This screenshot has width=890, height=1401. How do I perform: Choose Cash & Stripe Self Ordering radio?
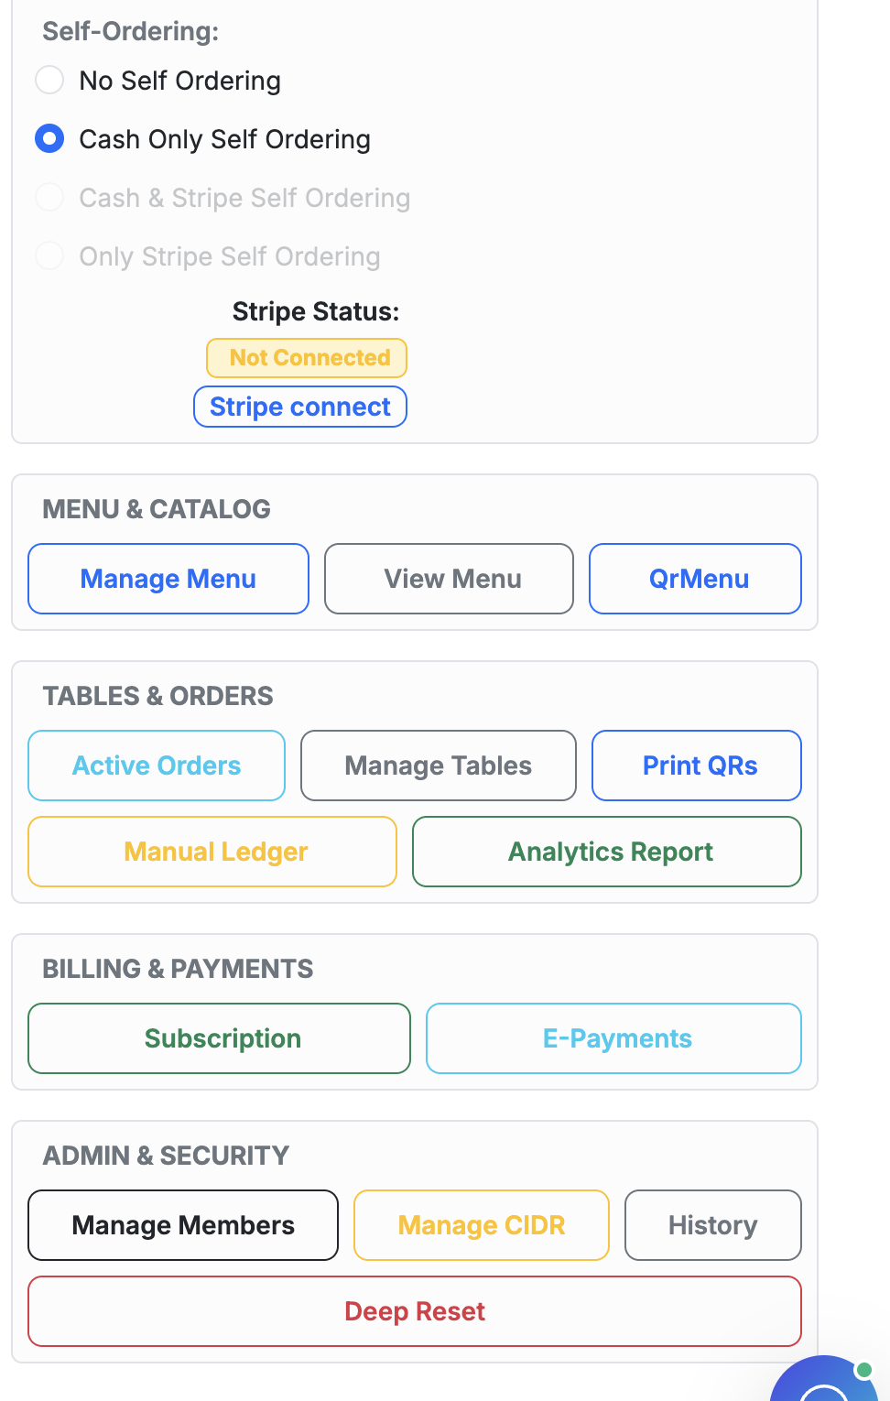point(49,198)
